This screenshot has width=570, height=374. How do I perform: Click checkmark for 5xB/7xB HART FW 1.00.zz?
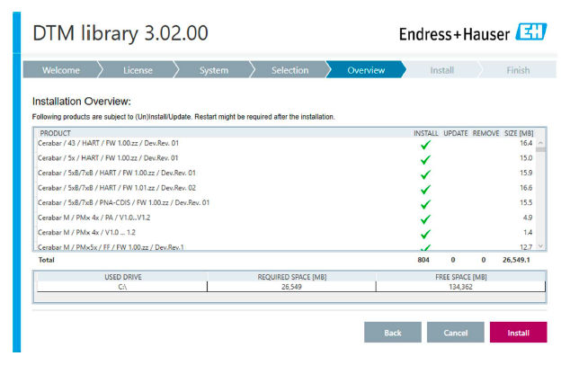pos(425,174)
